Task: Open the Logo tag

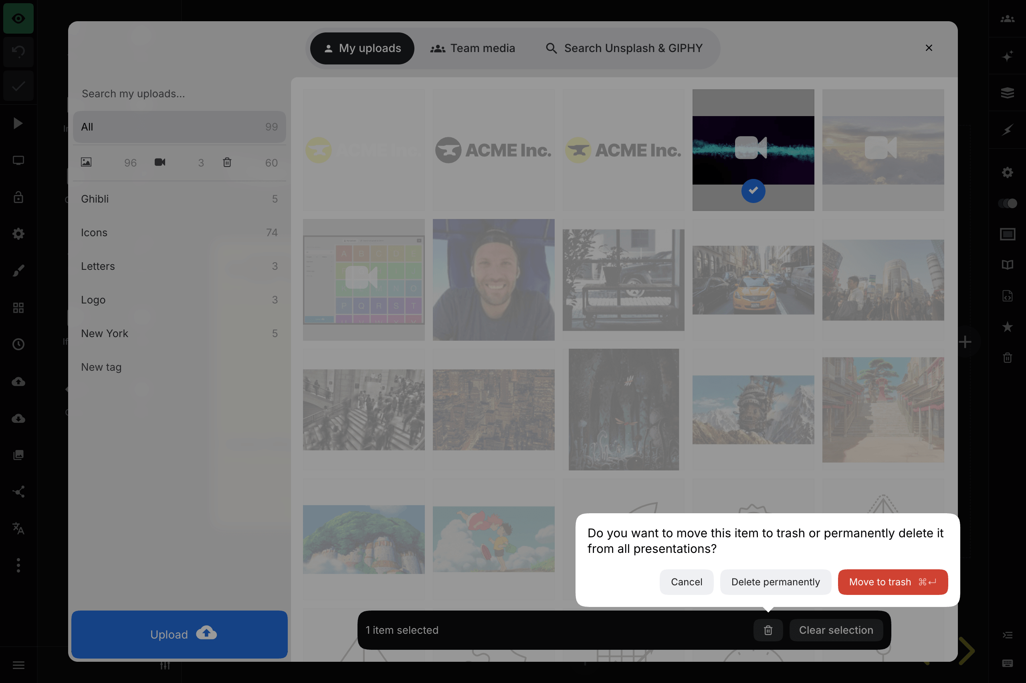Action: click(179, 300)
